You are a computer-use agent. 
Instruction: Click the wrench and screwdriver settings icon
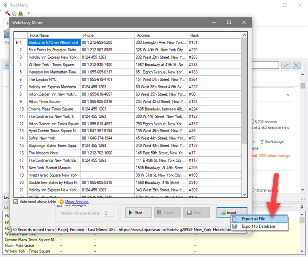tap(7, 13)
